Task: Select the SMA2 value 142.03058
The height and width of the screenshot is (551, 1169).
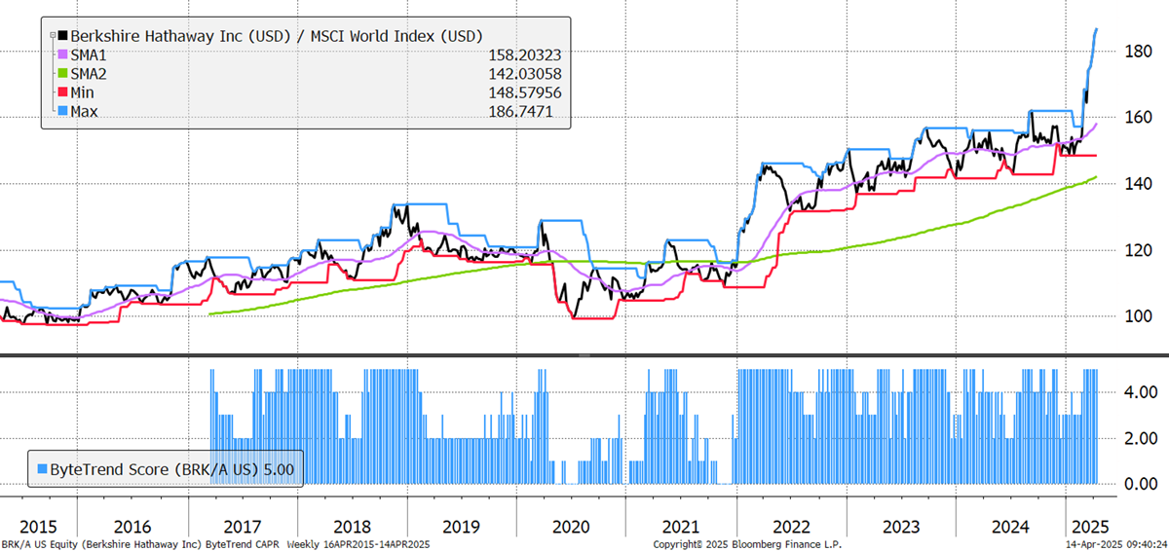Action: pos(526,74)
